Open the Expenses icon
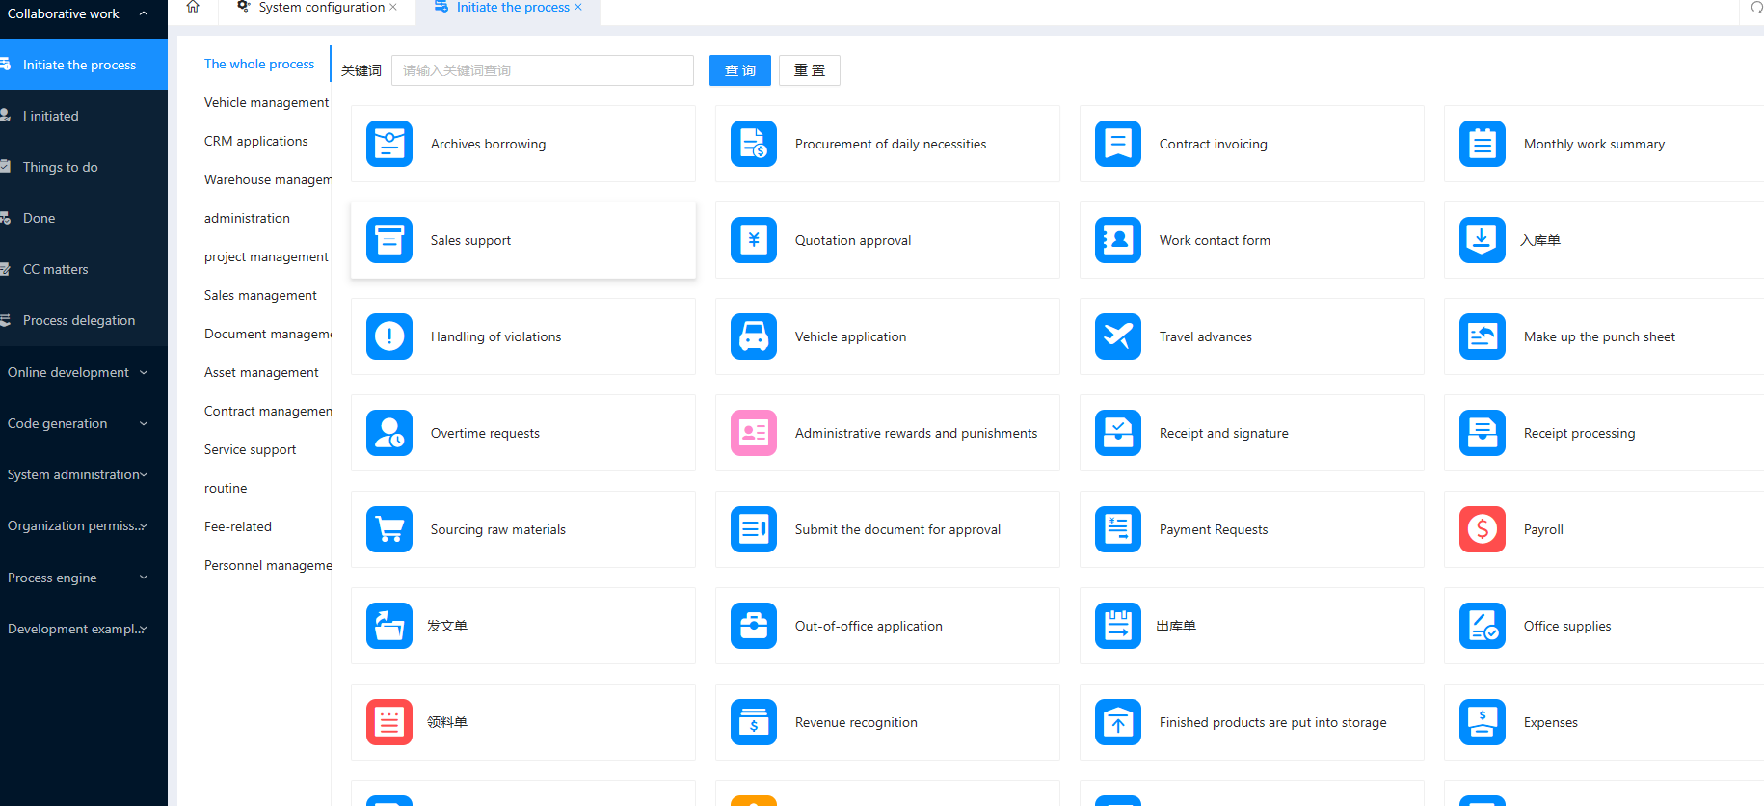Viewport: 1764px width, 806px height. coord(1483,722)
